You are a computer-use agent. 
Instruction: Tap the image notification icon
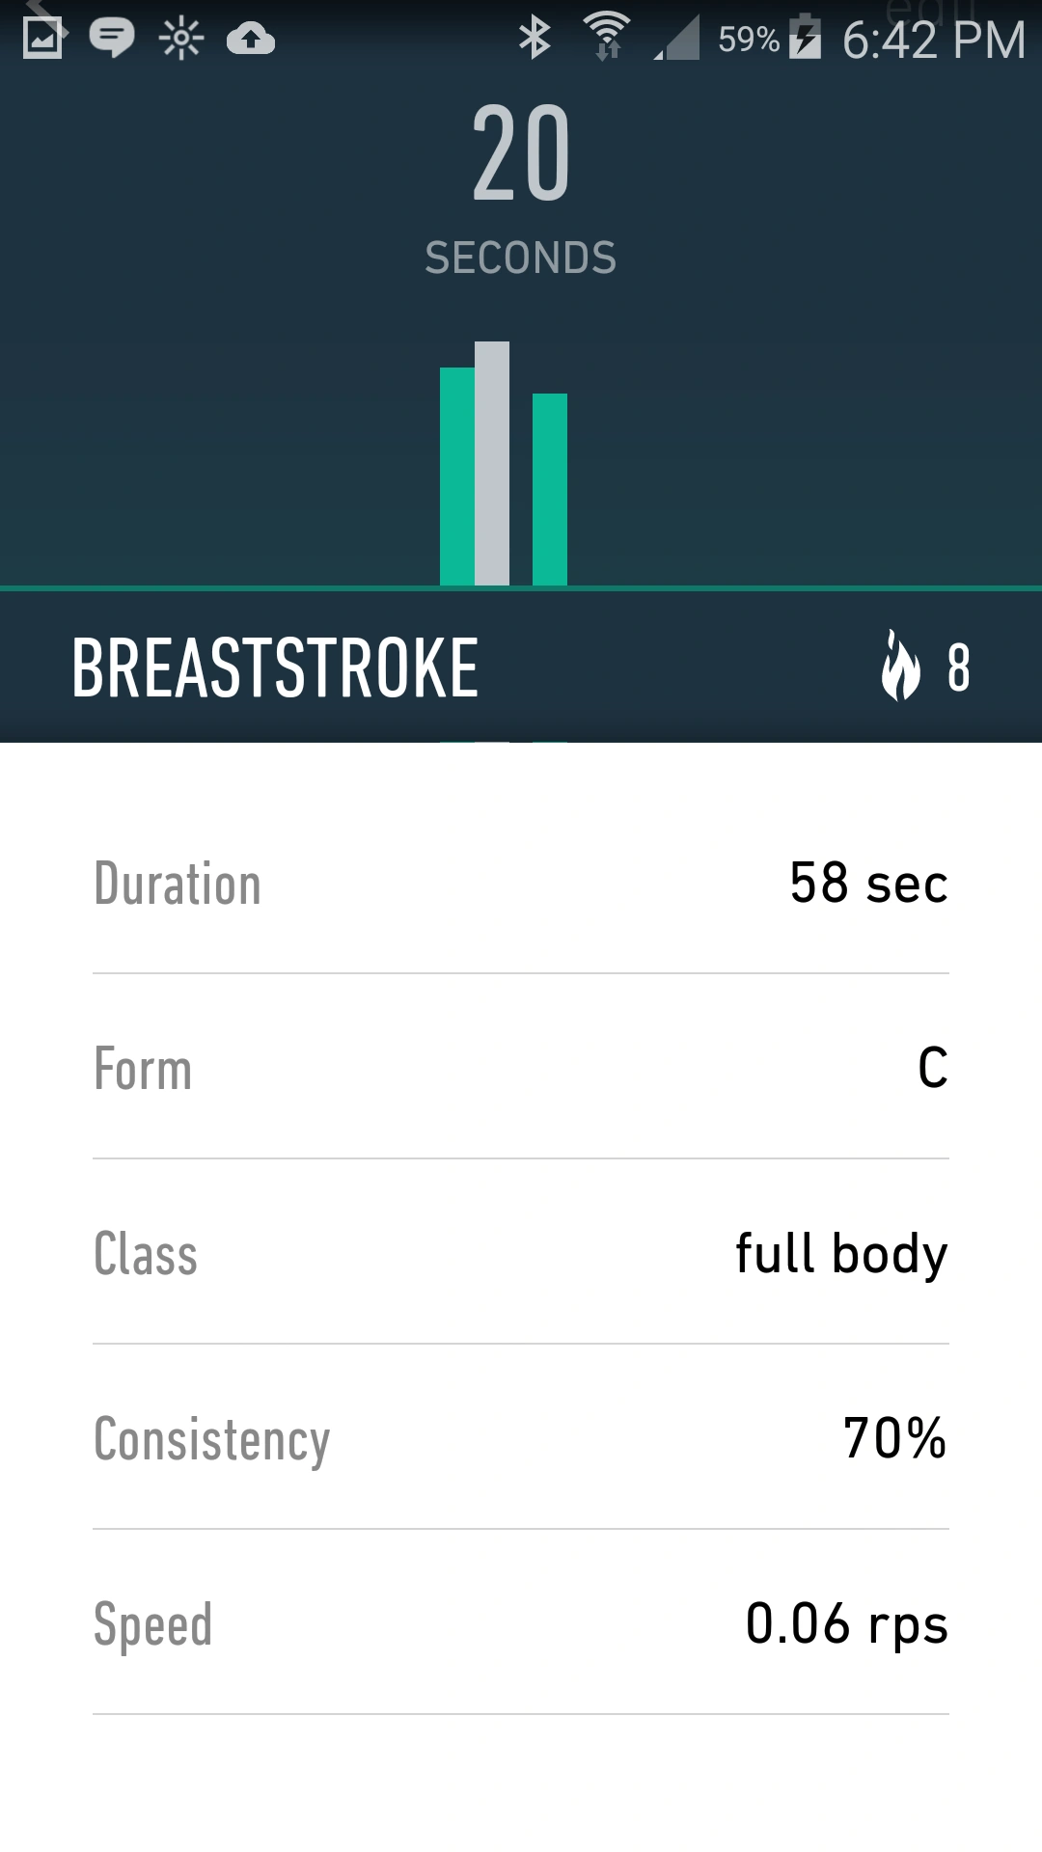point(42,39)
